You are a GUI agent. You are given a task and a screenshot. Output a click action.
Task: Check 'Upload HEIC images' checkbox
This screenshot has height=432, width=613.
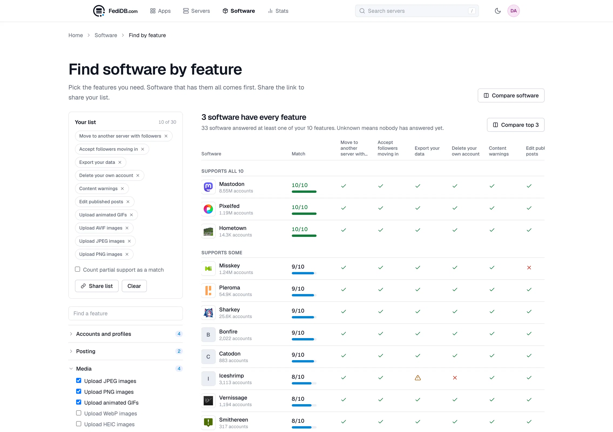pyautogui.click(x=79, y=424)
